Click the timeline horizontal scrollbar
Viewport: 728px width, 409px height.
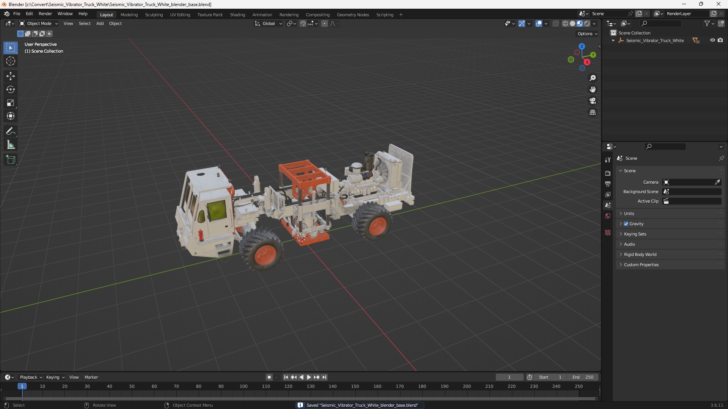(x=300, y=398)
